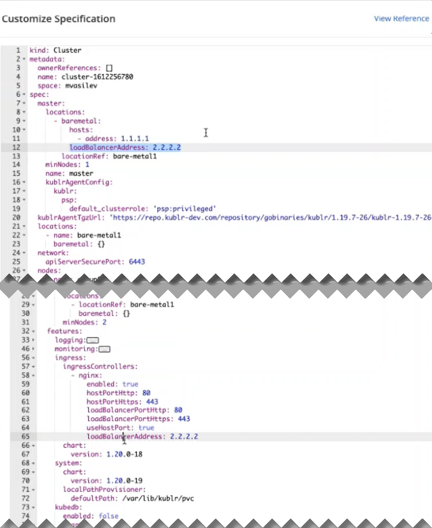Collapse the spec section at line 6

[24, 95]
